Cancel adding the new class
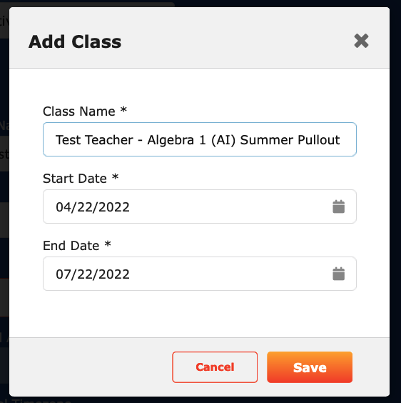This screenshot has width=401, height=403. [x=215, y=367]
